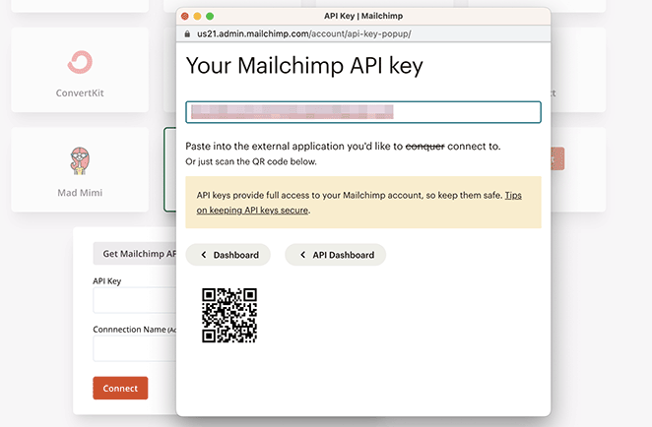Select the ConvertKit provider card label

click(80, 93)
